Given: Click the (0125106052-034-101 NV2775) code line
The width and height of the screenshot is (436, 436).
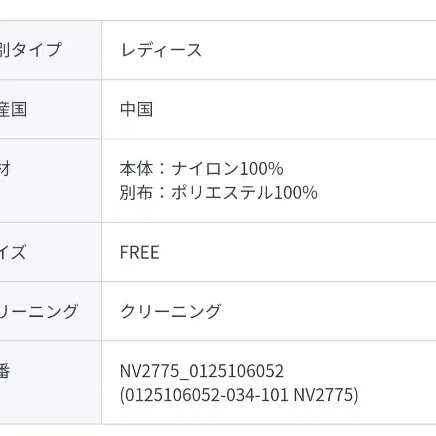Looking at the screenshot, I should [x=239, y=396].
